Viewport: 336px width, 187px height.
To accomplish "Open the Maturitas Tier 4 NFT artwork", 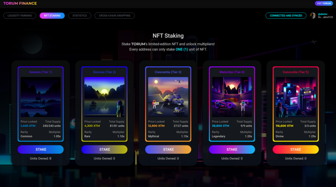I will coord(232,97).
